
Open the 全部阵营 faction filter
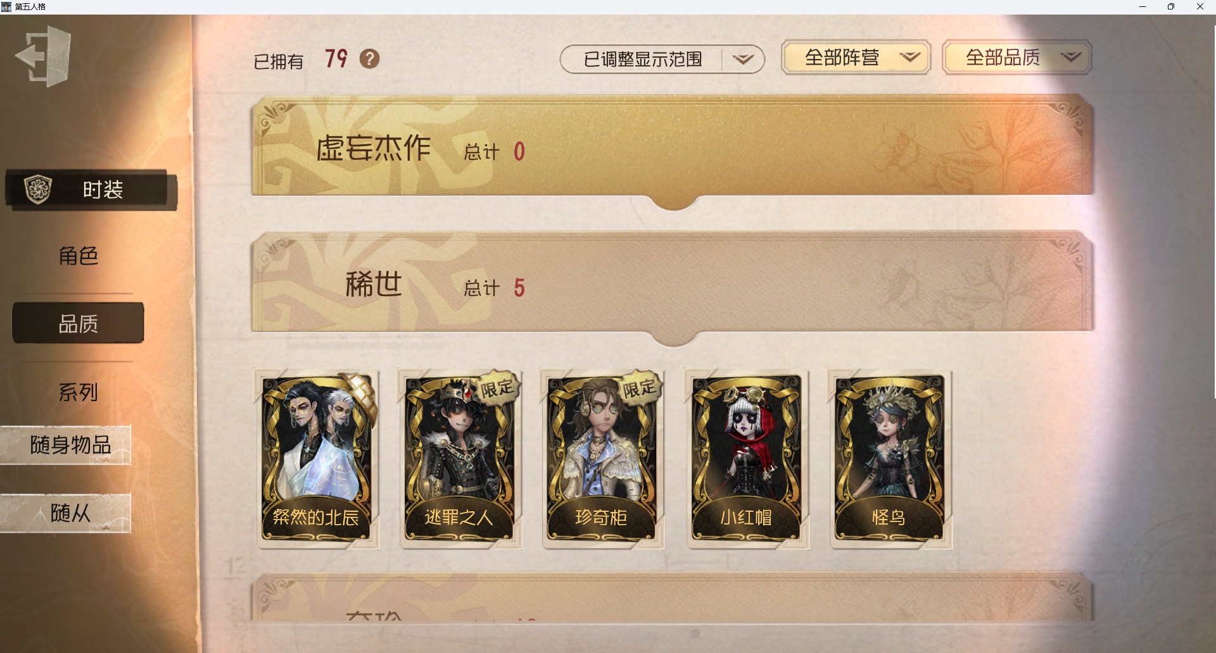[x=856, y=58]
